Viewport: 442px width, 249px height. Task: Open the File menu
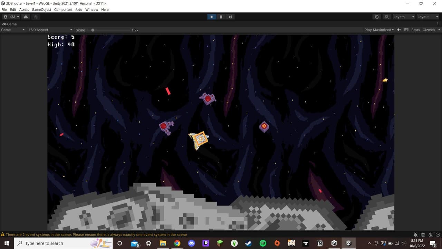pyautogui.click(x=4, y=10)
